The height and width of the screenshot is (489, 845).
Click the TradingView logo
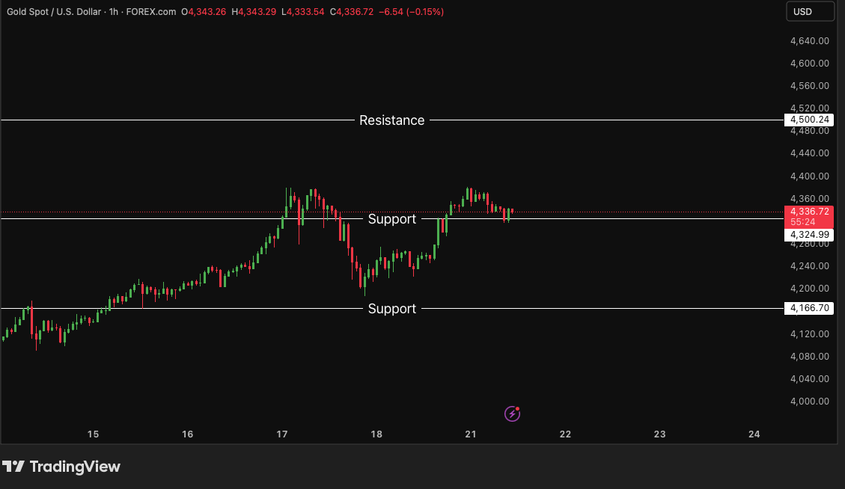(x=61, y=467)
